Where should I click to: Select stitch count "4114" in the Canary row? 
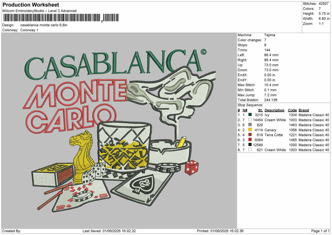[x=259, y=130]
